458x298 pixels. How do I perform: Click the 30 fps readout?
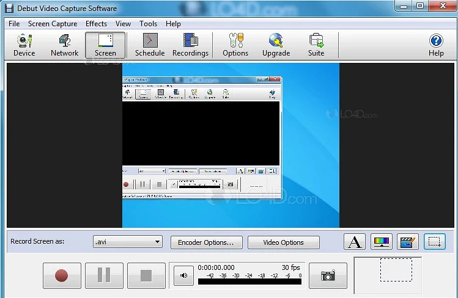click(290, 267)
